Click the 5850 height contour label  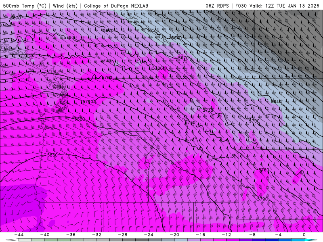(x=52, y=155)
